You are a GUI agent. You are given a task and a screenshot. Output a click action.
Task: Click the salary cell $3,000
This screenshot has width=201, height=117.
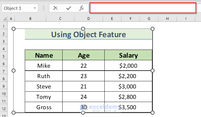coord(128,86)
